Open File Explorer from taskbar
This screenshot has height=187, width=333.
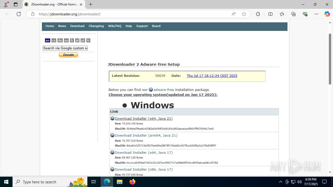point(119,182)
